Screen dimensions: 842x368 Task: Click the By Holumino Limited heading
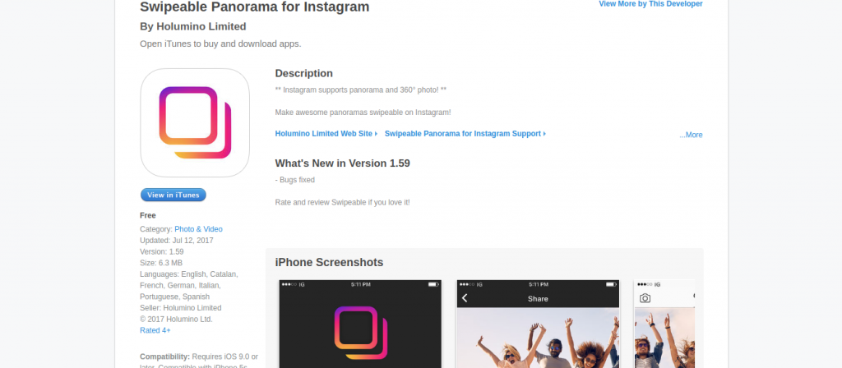pos(192,26)
